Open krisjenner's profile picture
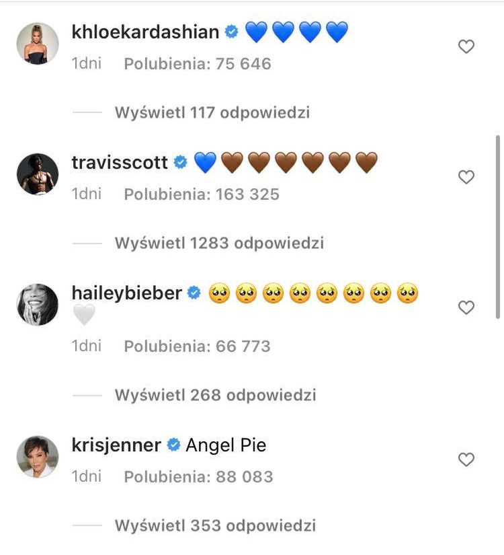The image size is (504, 555). pos(37,457)
